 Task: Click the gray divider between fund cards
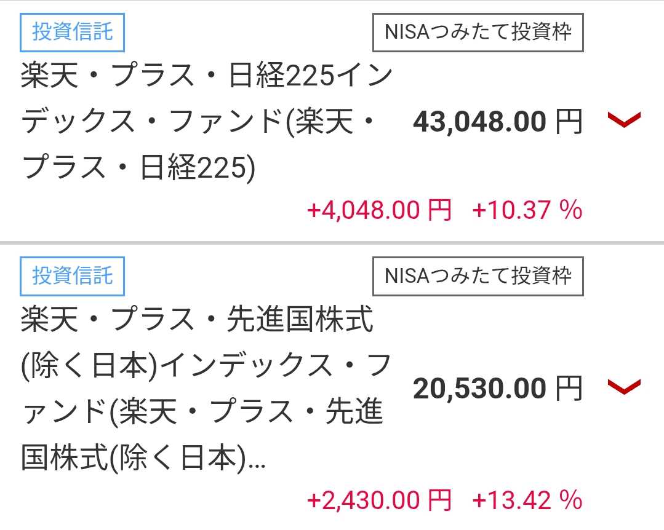click(332, 243)
